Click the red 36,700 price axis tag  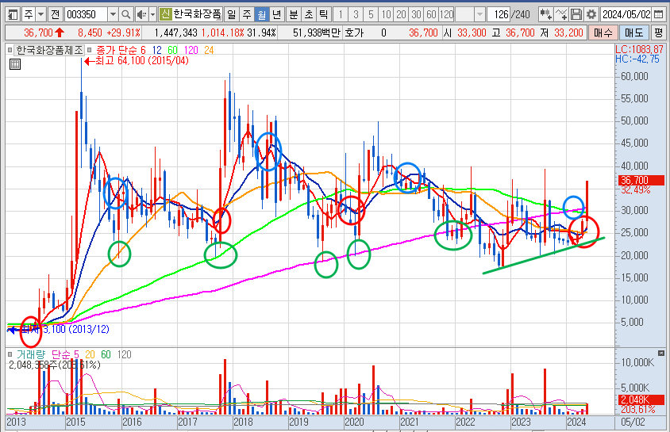(641, 181)
